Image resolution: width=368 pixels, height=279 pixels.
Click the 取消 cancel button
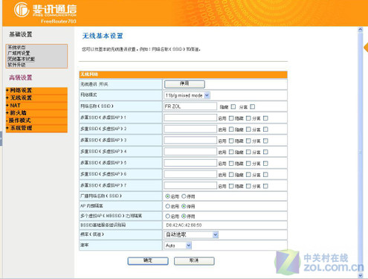[194, 261]
